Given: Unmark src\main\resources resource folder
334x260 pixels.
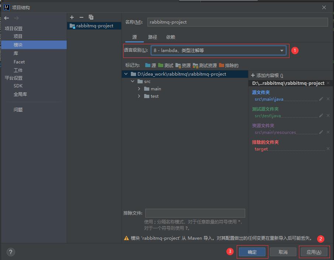Looking at the screenshot, I should (328, 132).
